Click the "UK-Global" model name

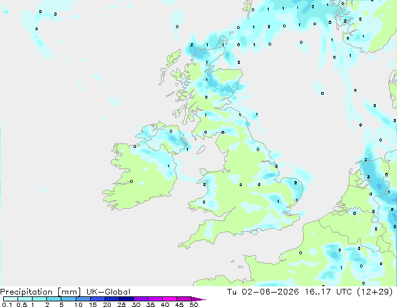click(108, 292)
